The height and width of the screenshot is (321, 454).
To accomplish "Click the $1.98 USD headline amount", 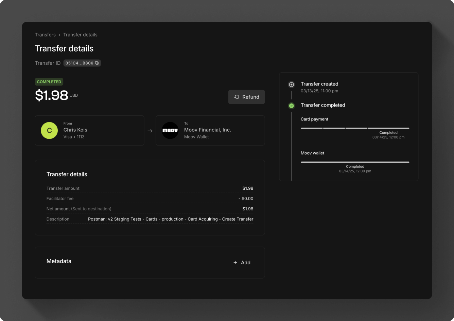I will 56,95.
